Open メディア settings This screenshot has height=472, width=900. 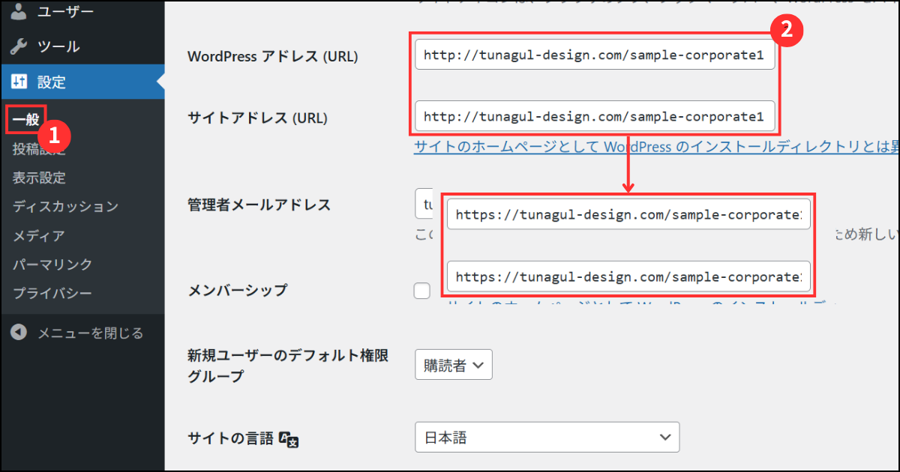(39, 236)
